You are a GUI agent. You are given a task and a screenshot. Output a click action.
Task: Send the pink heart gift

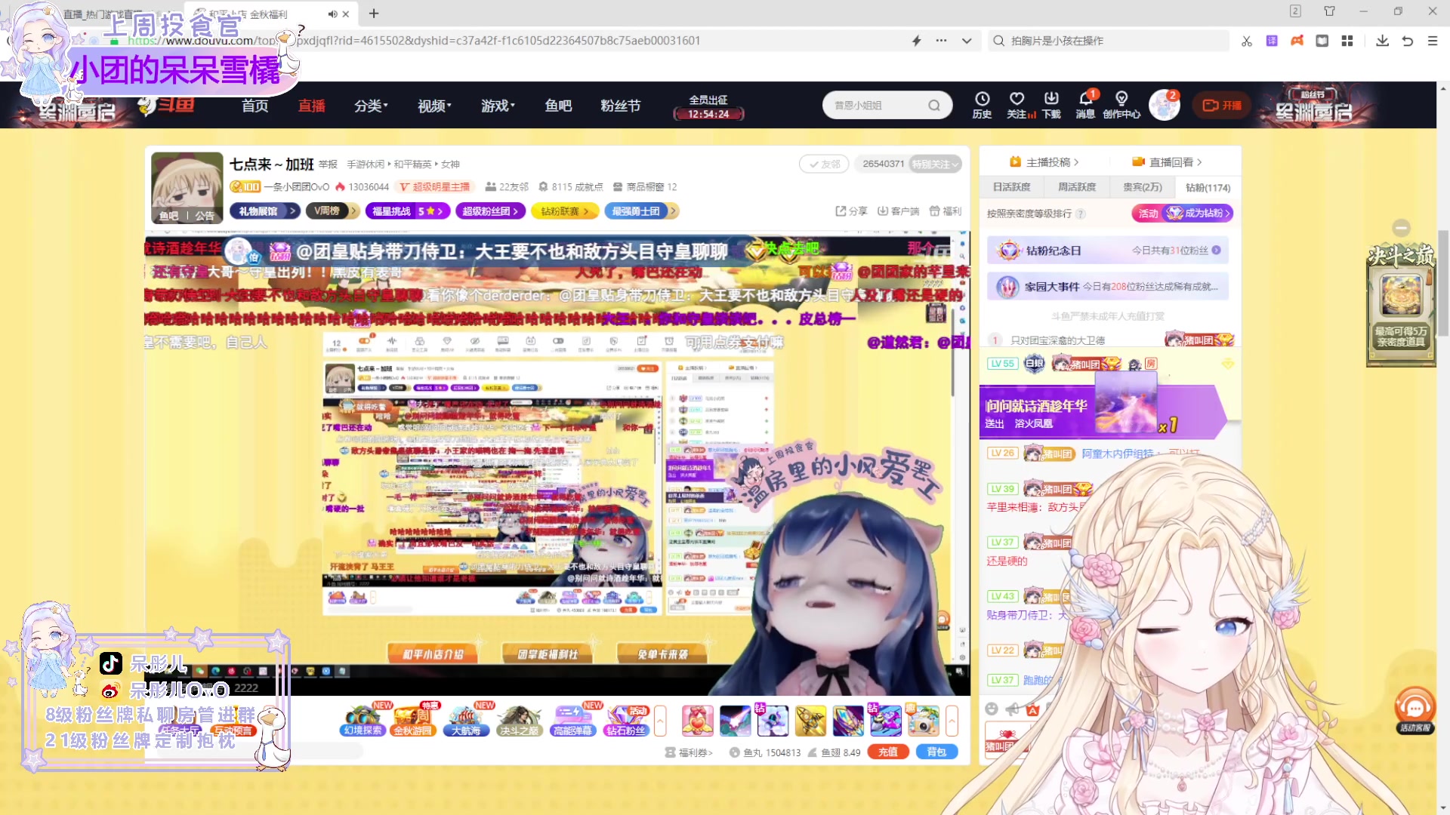pos(697,721)
